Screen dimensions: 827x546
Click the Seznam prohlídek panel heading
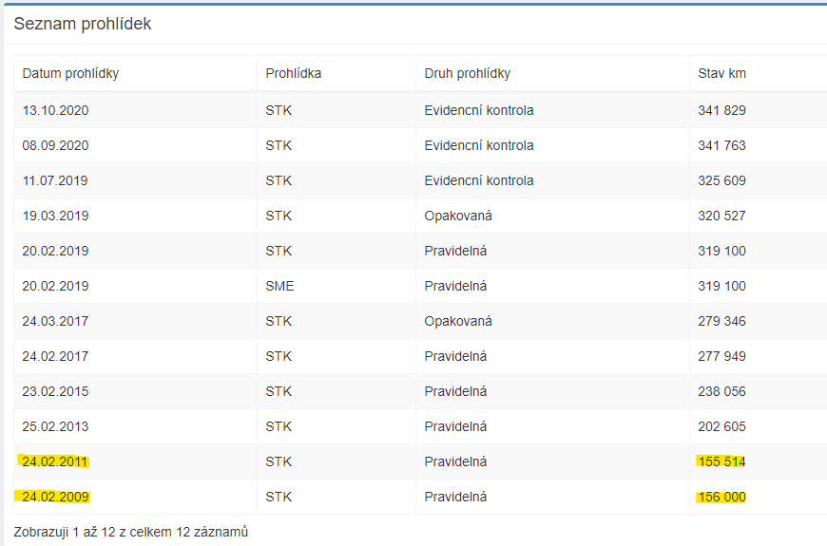click(x=82, y=24)
